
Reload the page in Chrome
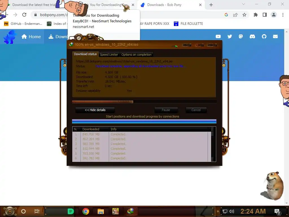(x=24, y=15)
